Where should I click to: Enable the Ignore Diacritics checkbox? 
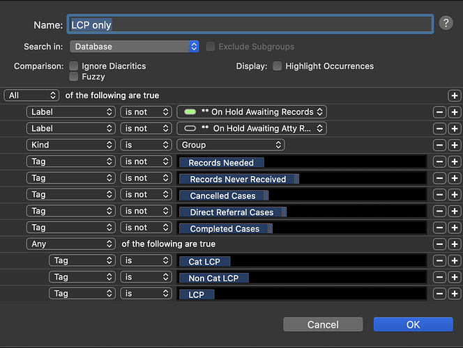point(73,66)
